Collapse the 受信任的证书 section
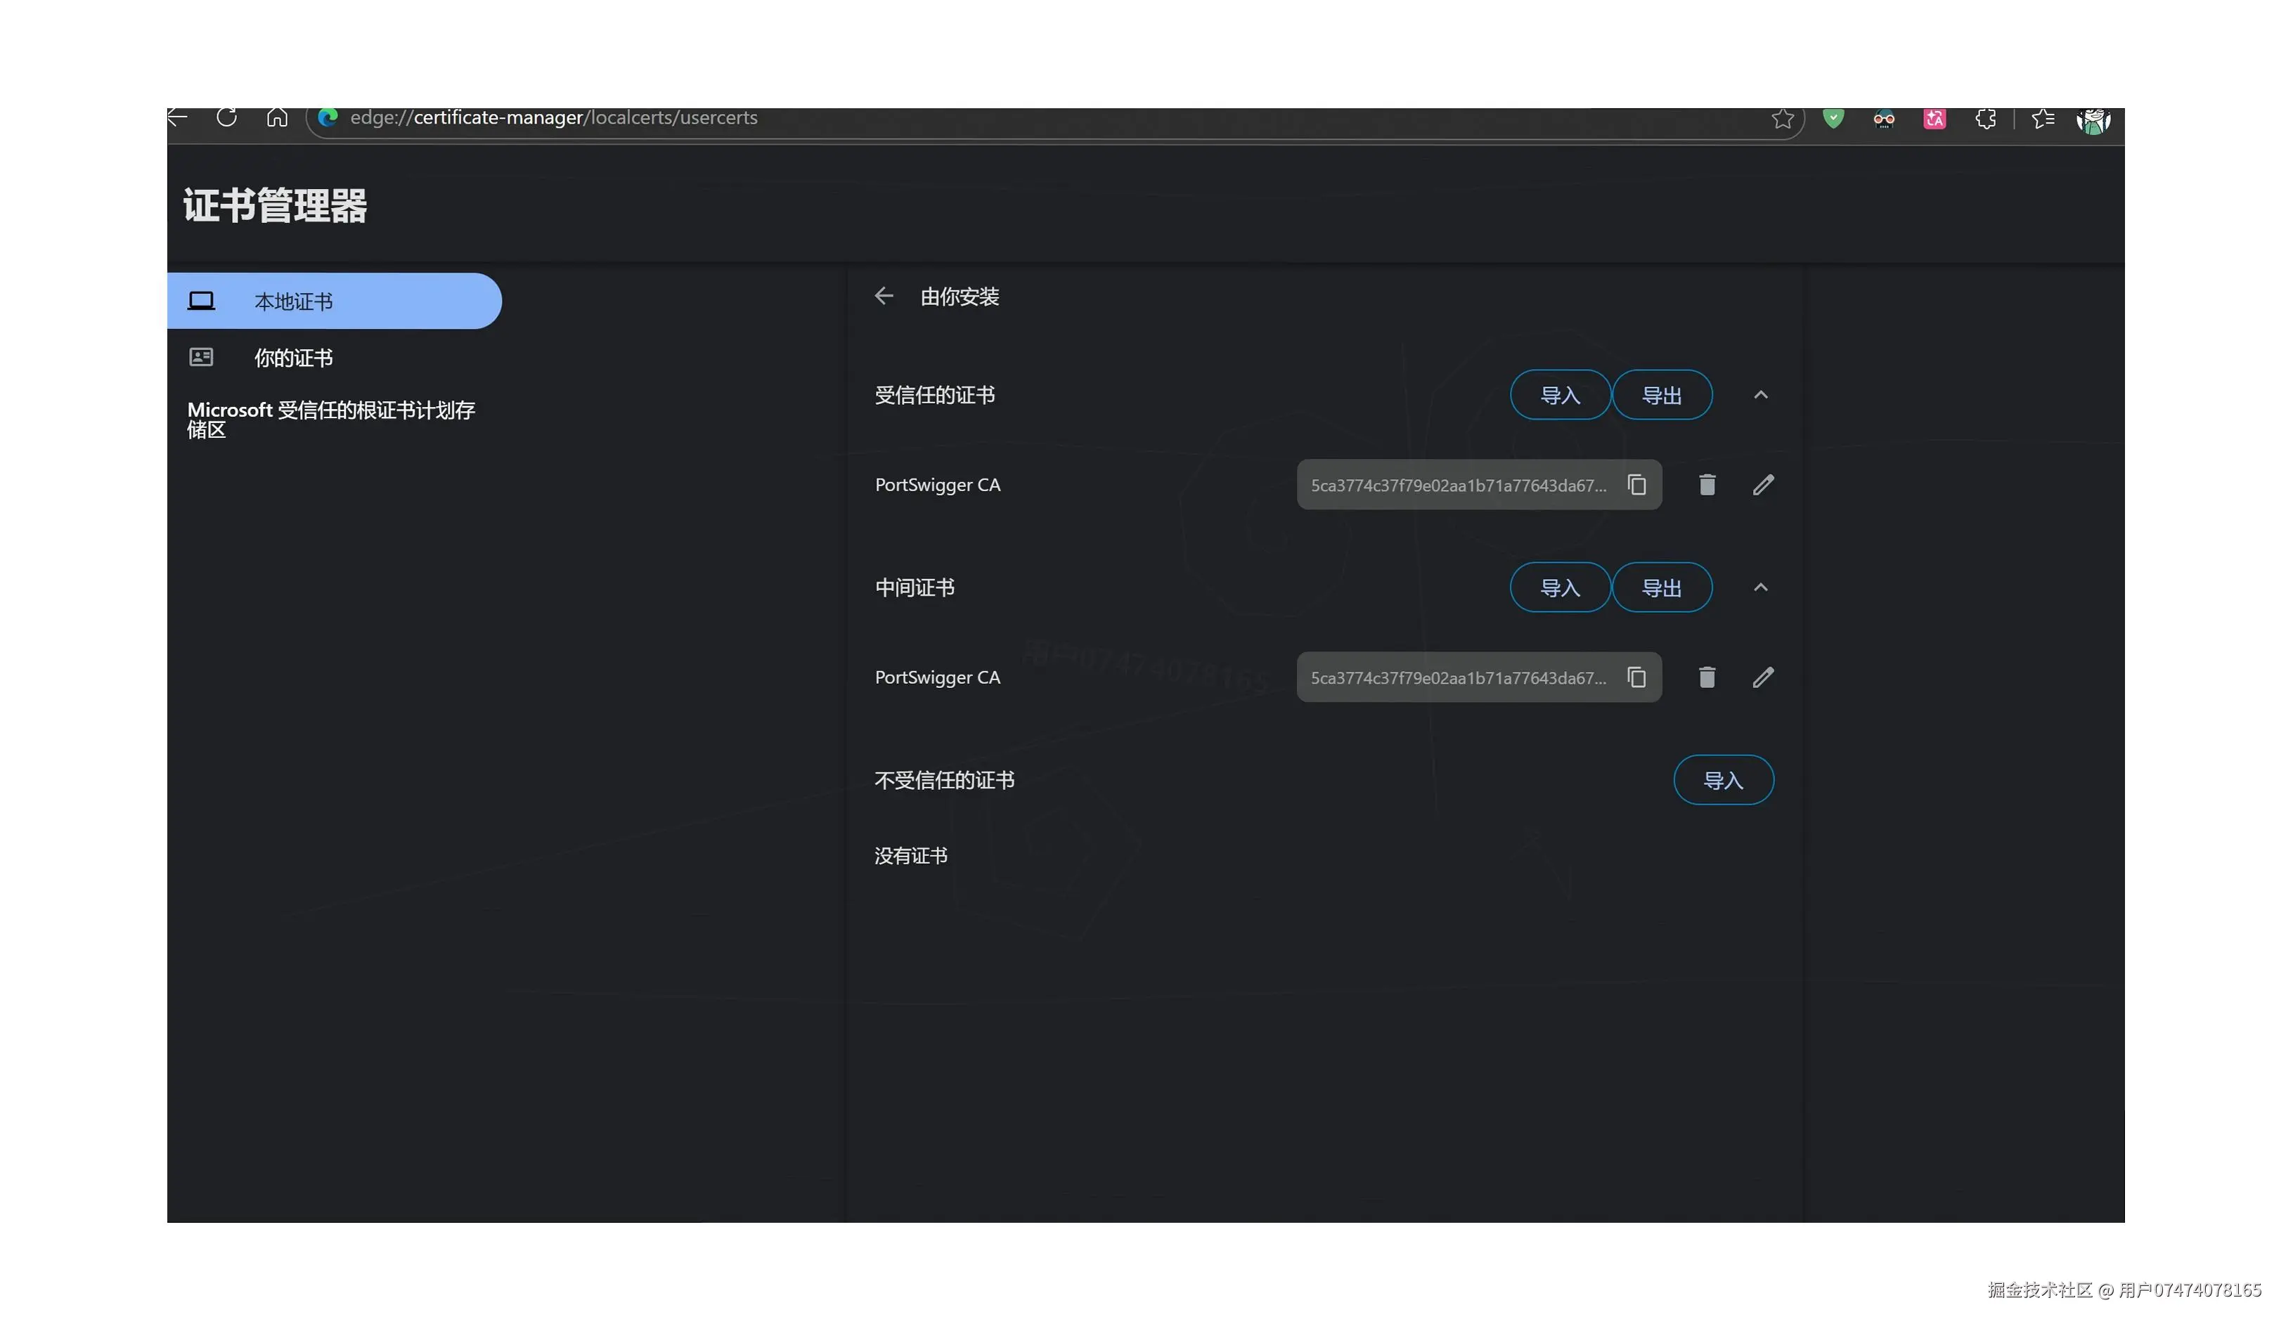Image resolution: width=2293 pixels, height=1331 pixels. [x=1761, y=395]
